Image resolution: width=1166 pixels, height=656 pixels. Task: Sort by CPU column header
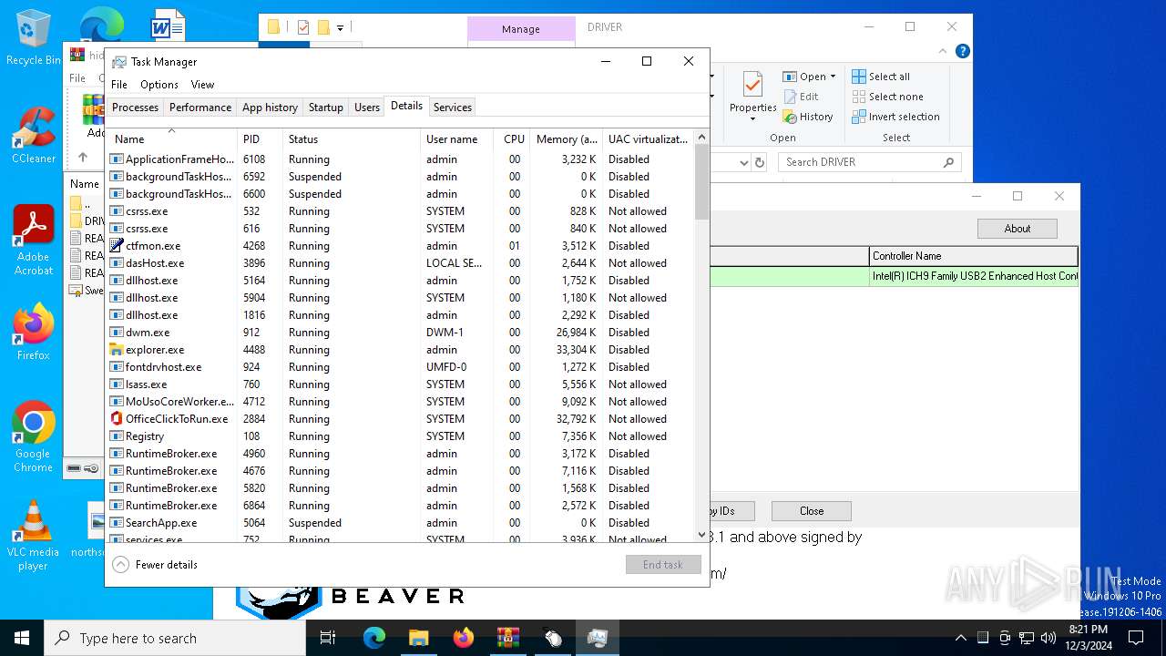pyautogui.click(x=512, y=139)
